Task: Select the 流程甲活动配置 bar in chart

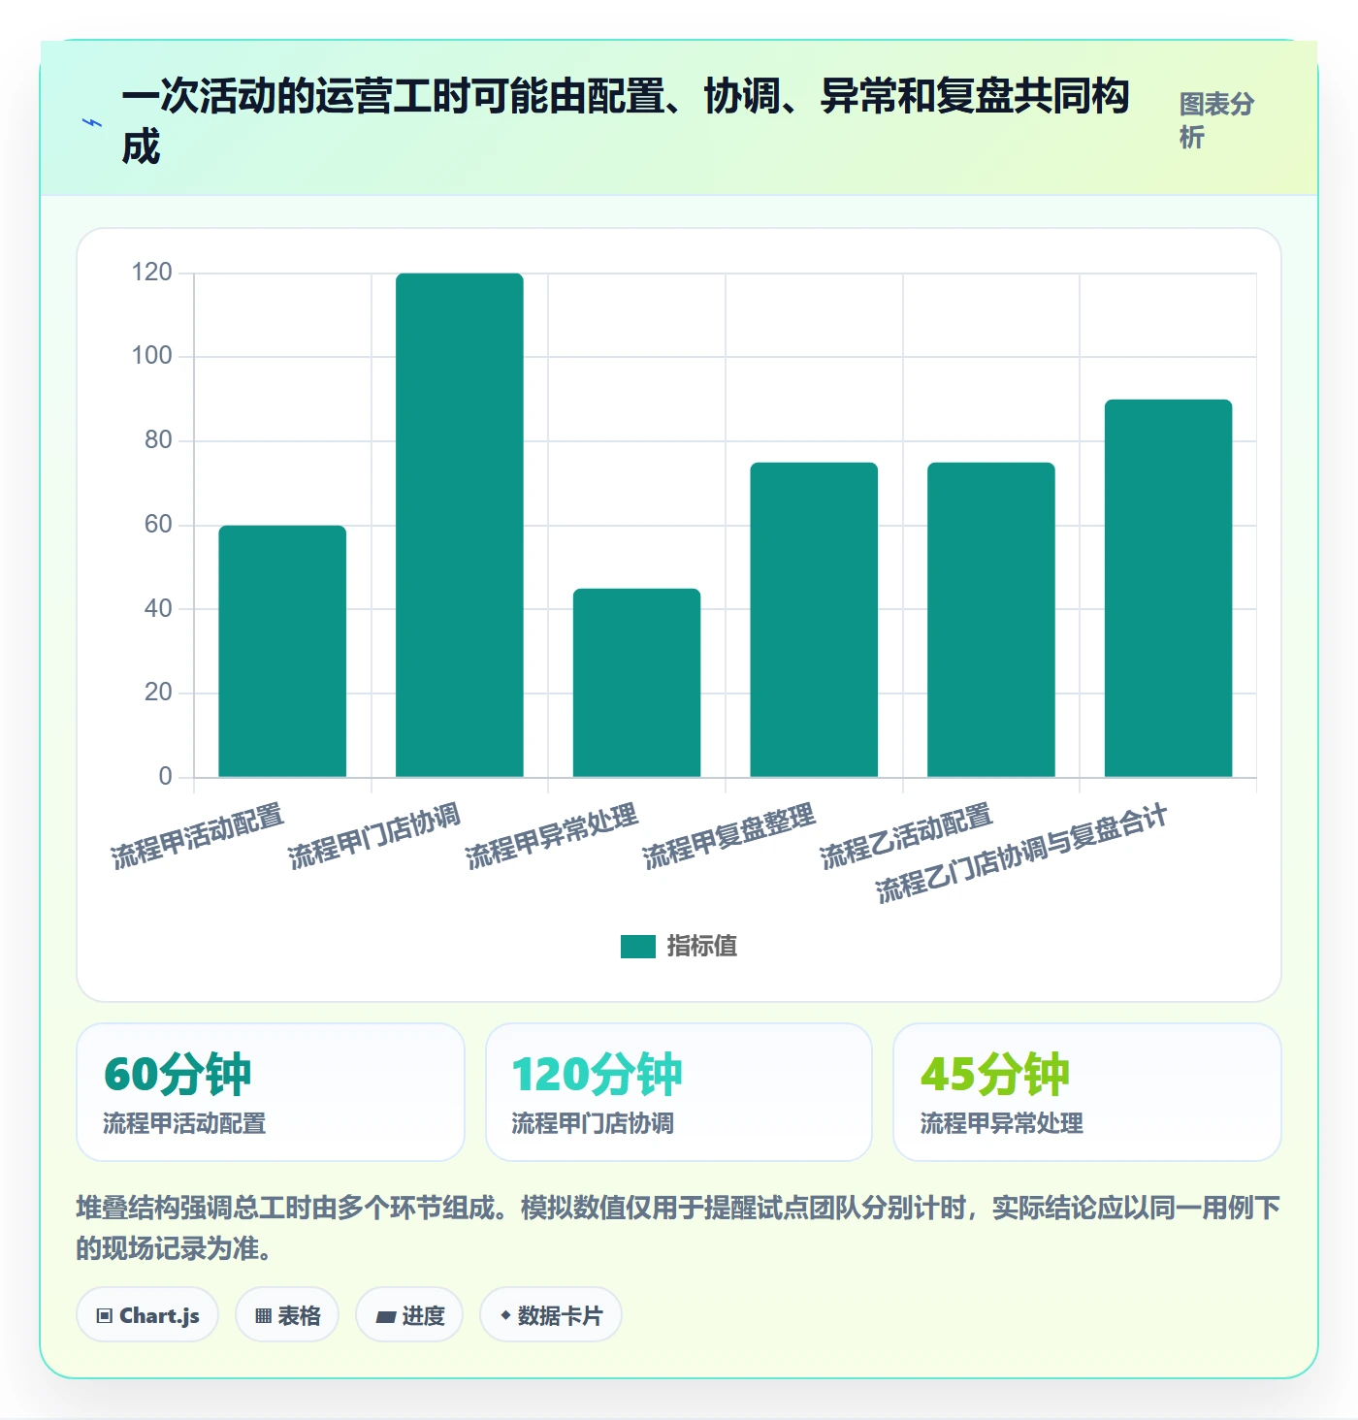Action: tap(282, 651)
